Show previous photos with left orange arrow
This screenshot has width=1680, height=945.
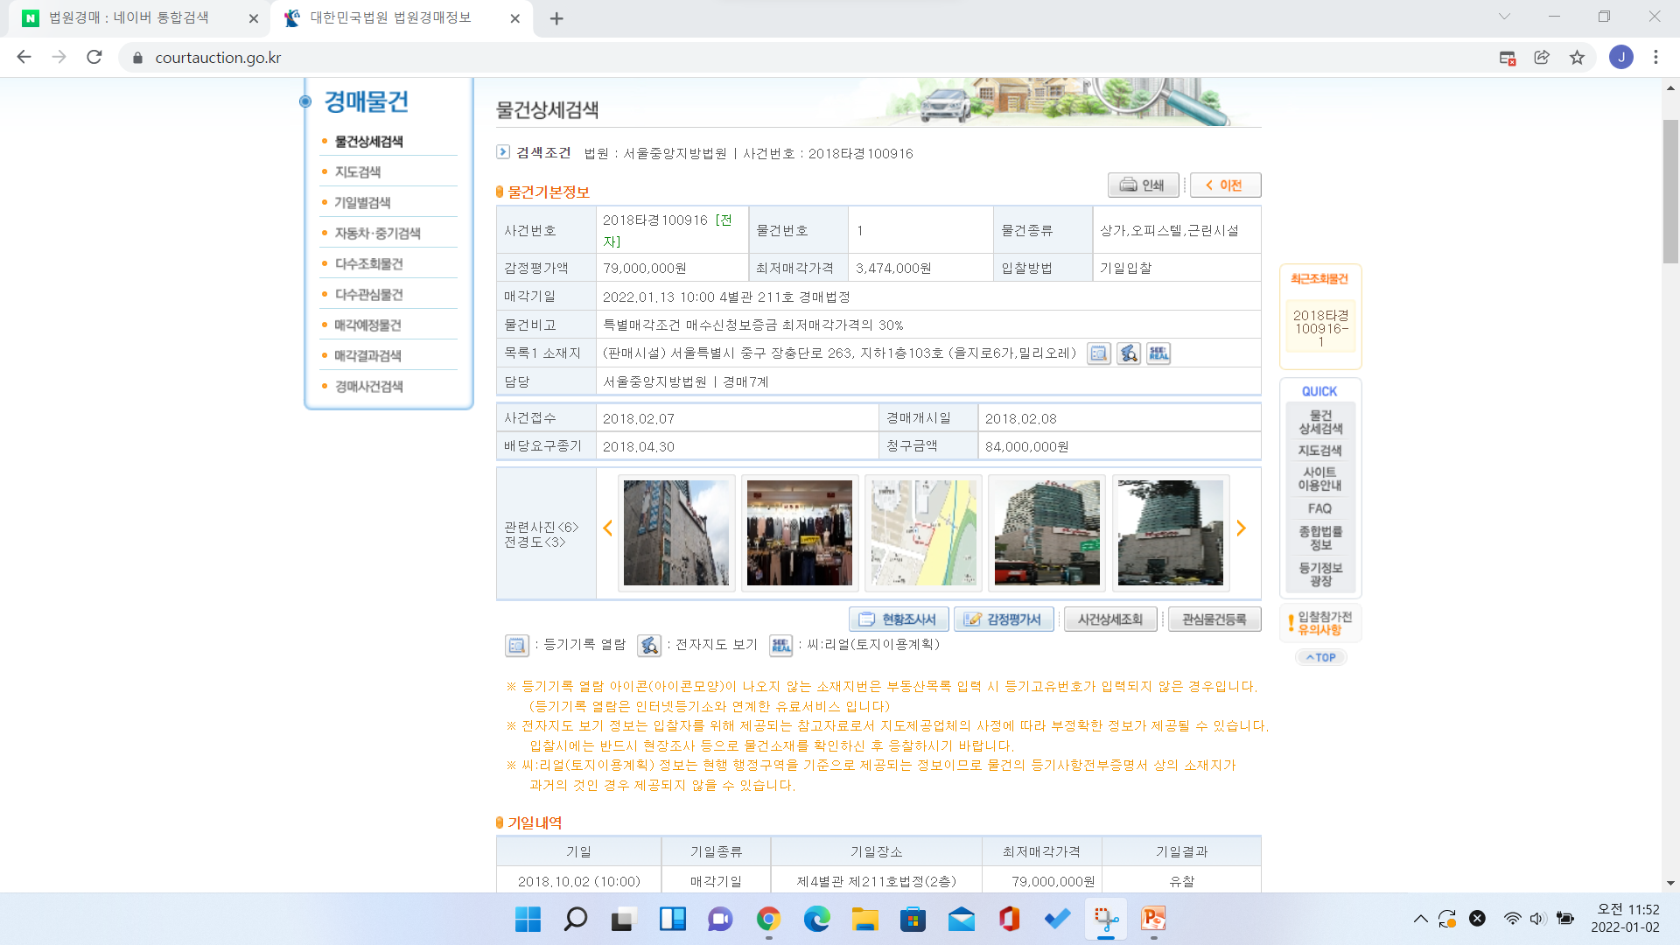608,528
